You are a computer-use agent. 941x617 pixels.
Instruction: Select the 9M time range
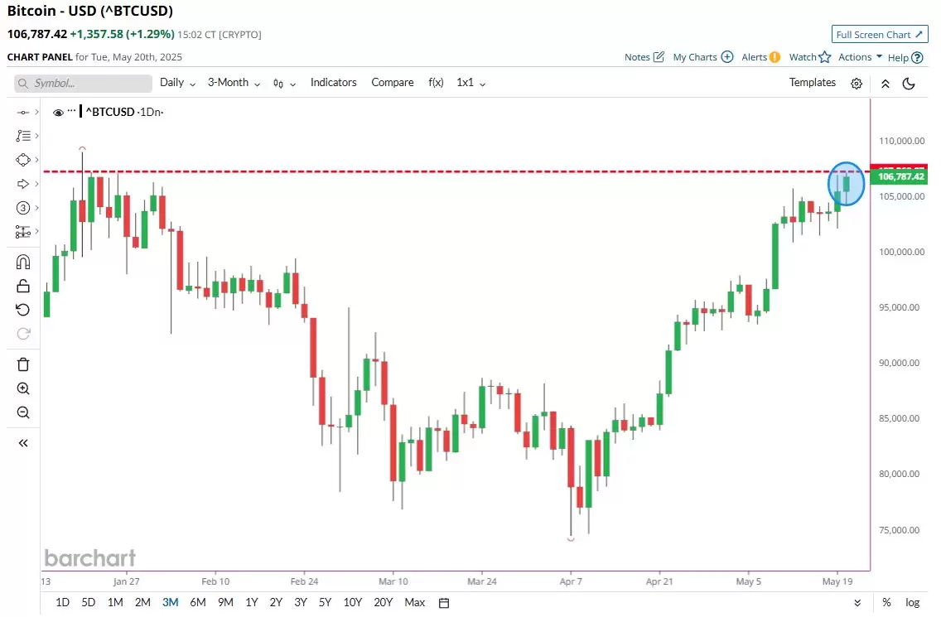tap(225, 602)
